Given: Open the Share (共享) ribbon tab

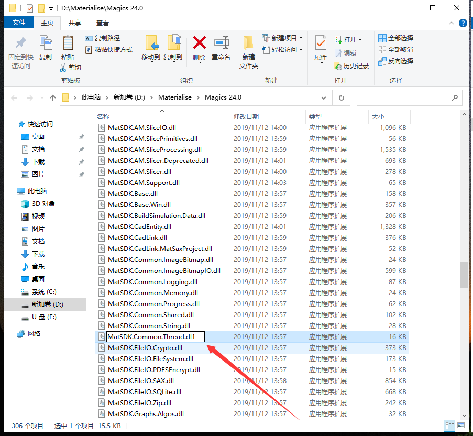Looking at the screenshot, I should tap(75, 23).
